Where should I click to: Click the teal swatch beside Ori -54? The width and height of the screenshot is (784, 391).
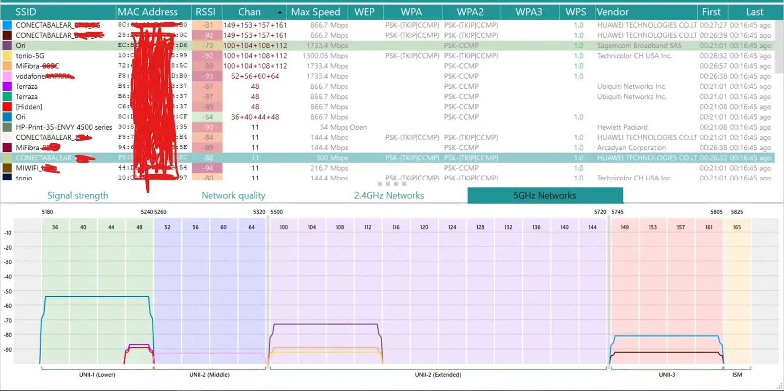[7, 117]
